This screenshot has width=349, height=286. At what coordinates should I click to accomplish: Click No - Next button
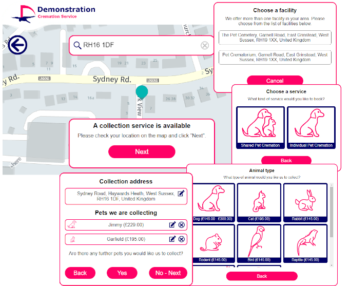coord(168,273)
